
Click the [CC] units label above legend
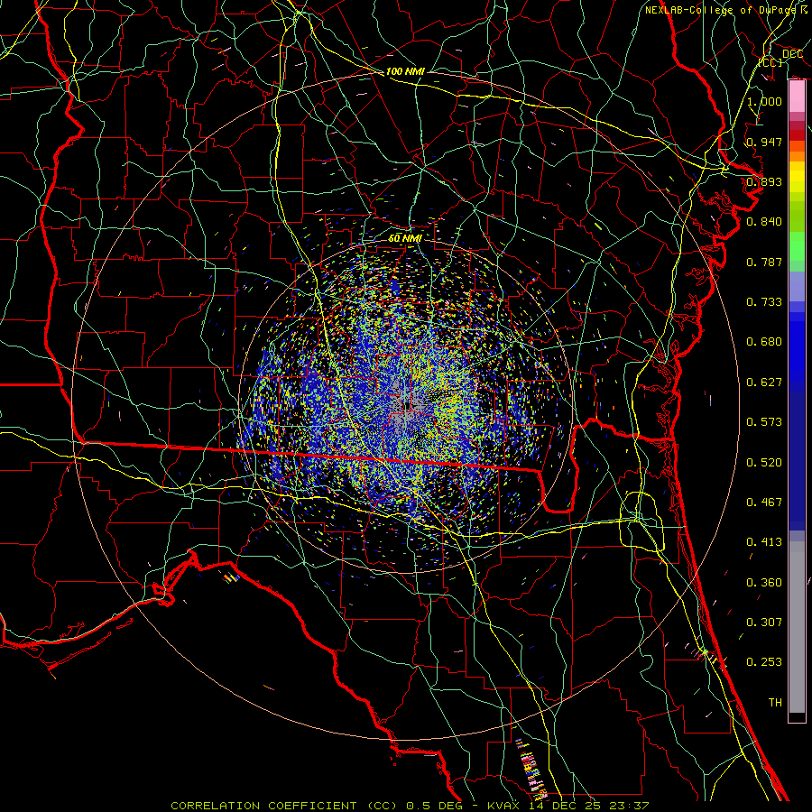(770, 62)
